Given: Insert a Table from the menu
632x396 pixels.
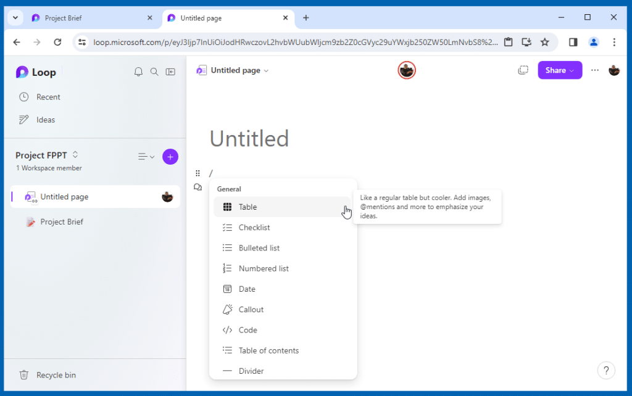Looking at the screenshot, I should point(248,207).
